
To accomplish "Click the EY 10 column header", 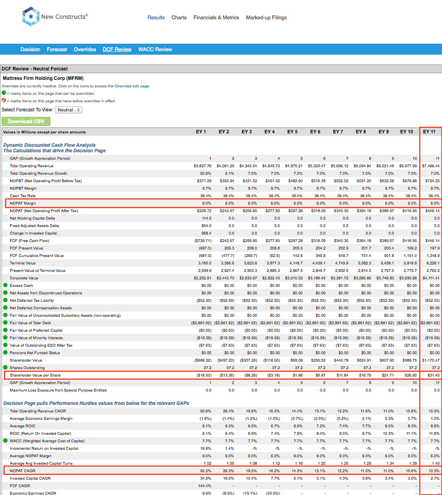I will tap(407, 132).
